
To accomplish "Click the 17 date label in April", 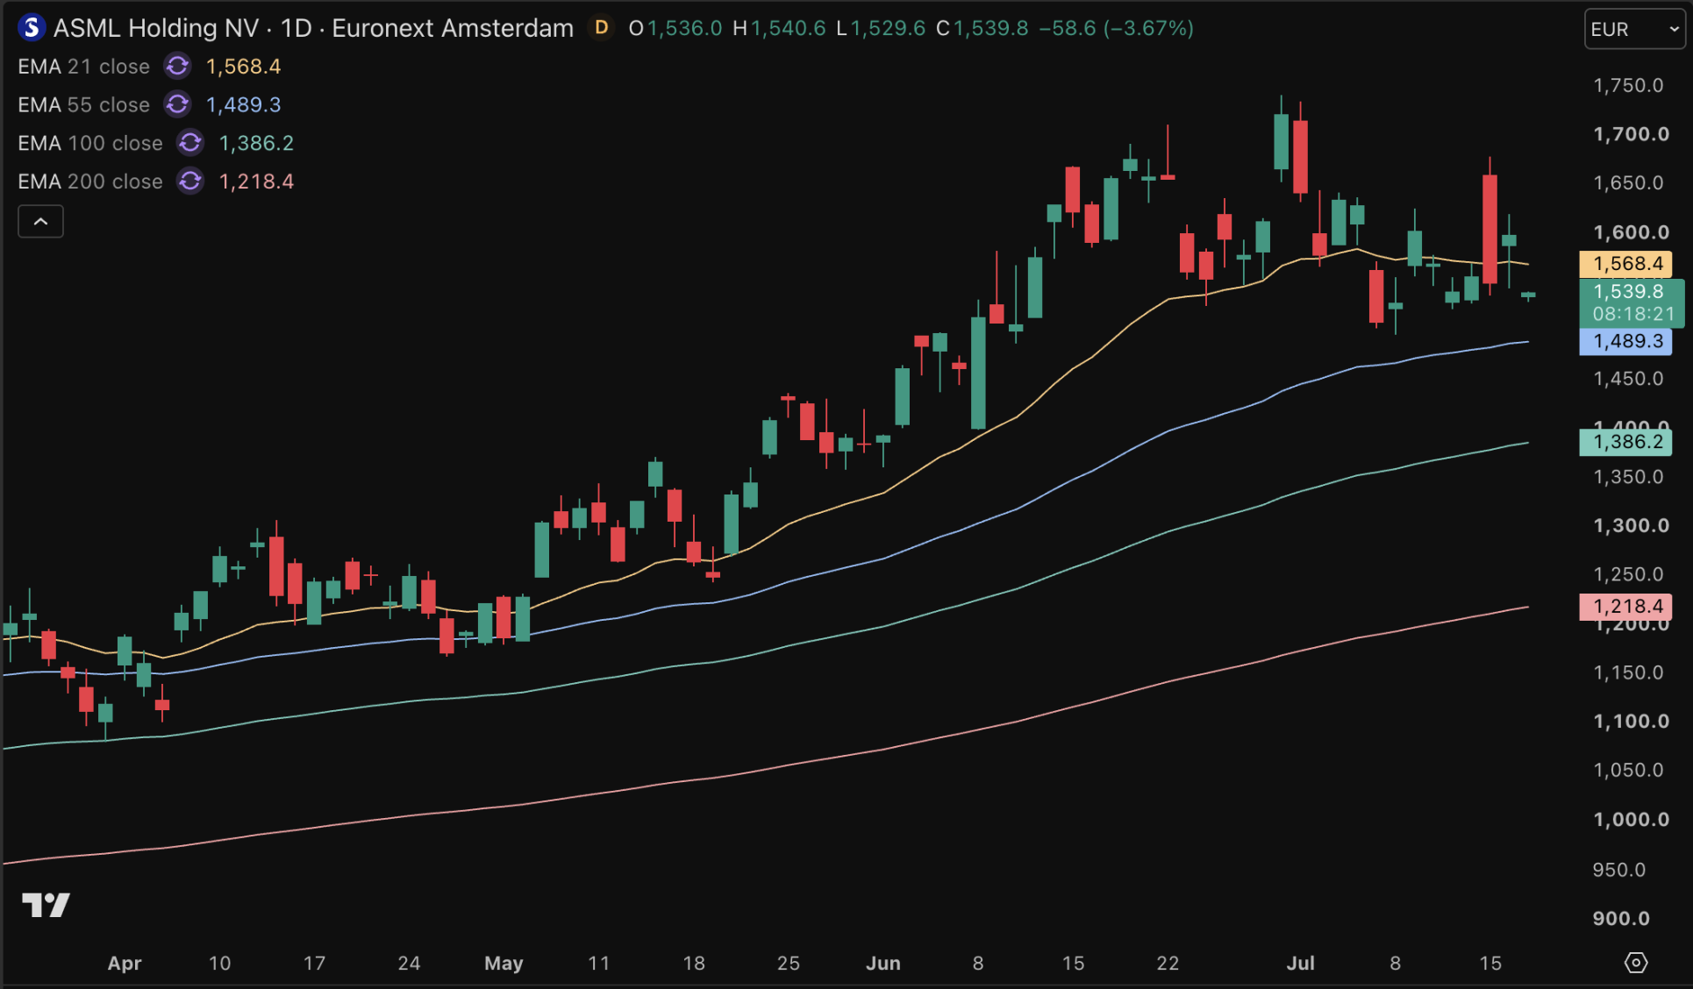I will [314, 963].
